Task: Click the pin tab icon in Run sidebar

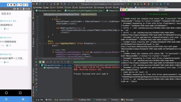Action: click(36, 84)
